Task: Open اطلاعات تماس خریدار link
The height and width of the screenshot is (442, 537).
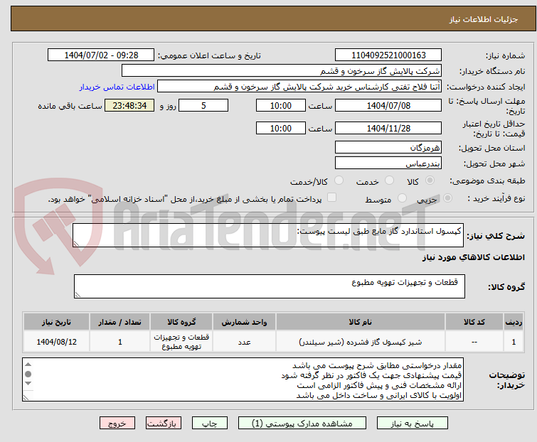Action: pos(117,87)
